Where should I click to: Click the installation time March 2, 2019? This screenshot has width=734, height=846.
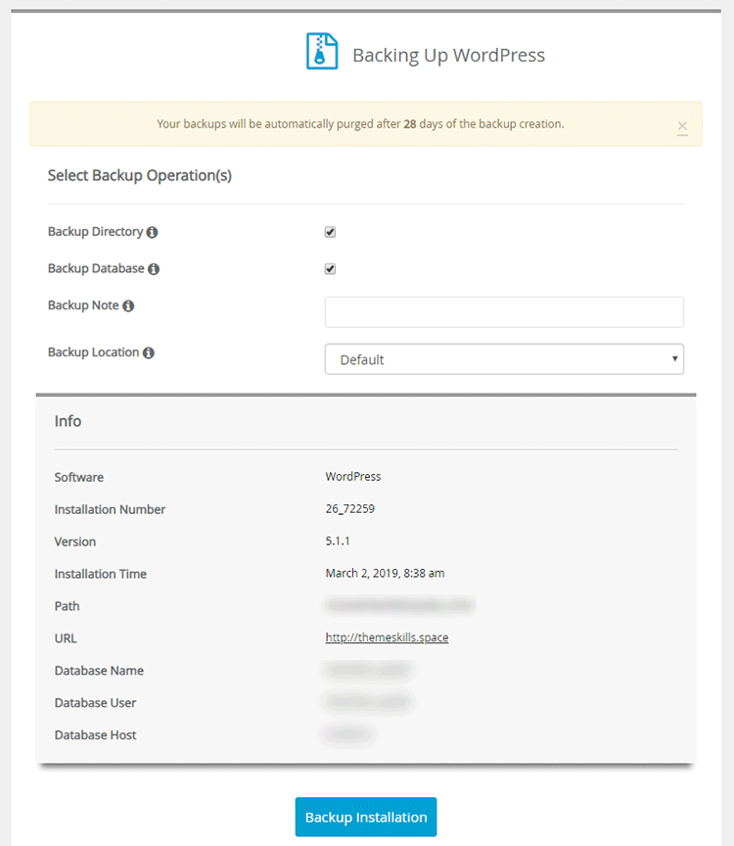tap(385, 573)
